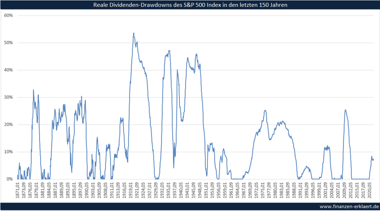
Task: Click the 1980,05 x-axis date label
Action: [x=275, y=190]
